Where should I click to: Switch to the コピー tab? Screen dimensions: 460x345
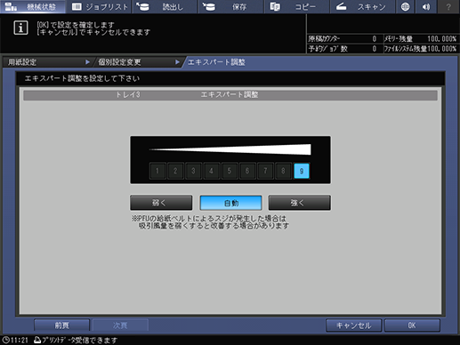[x=297, y=6]
